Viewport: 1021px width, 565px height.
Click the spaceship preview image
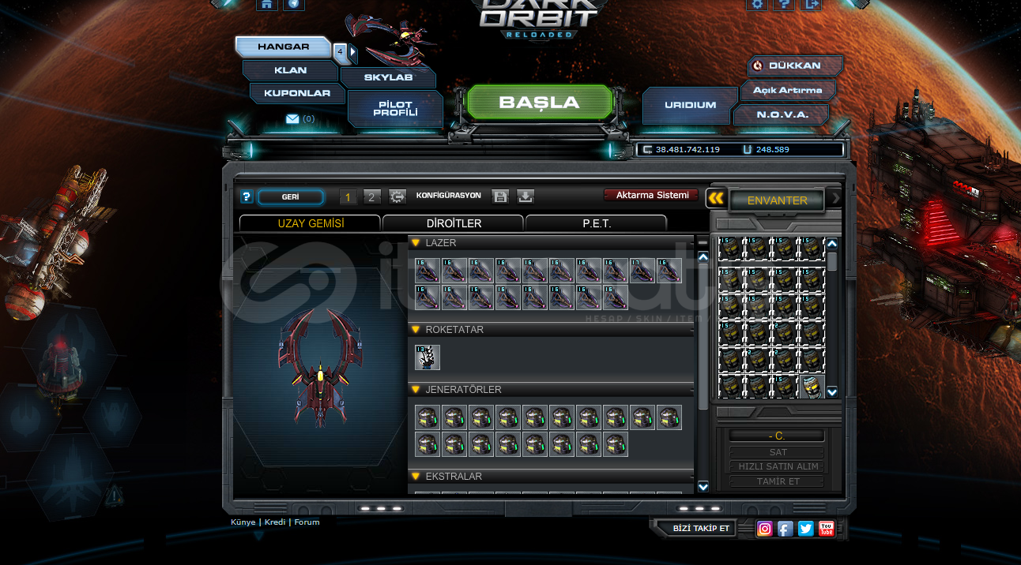coord(320,368)
